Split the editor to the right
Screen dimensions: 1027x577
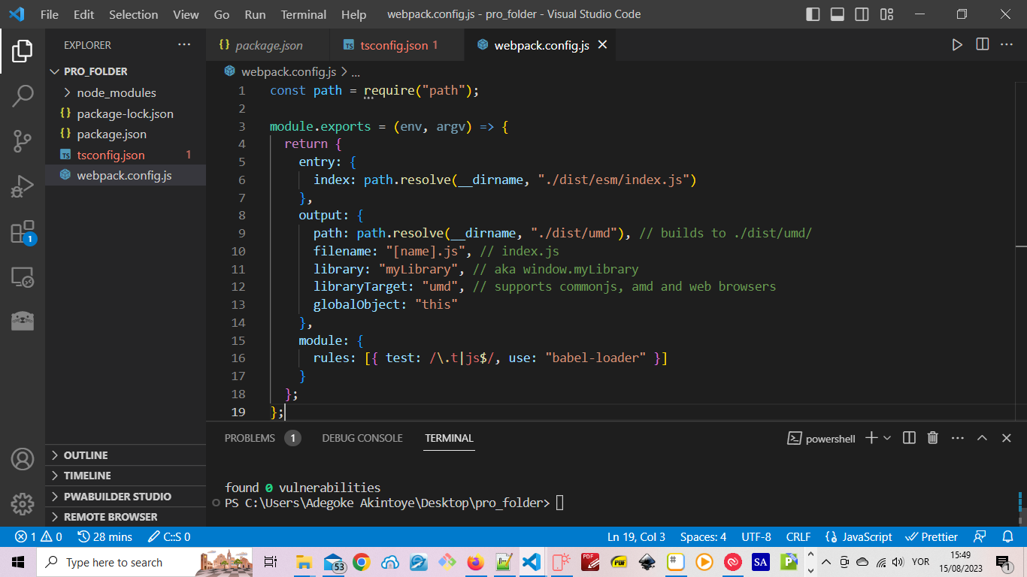[982, 45]
